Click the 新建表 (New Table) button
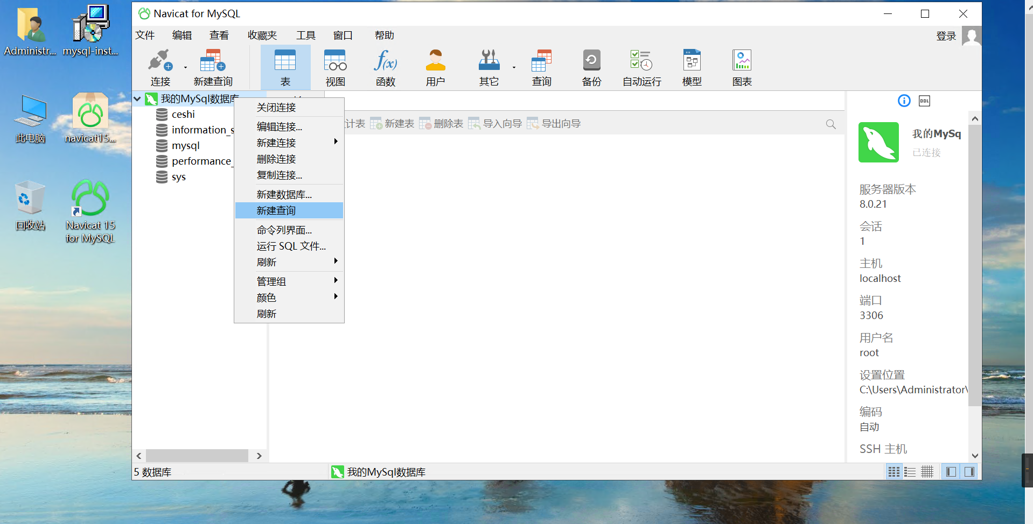Screen dimensions: 1033x524 point(392,124)
